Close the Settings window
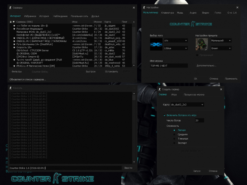Image resolution: width=247 pixels, height=185 pixels. (237, 7)
